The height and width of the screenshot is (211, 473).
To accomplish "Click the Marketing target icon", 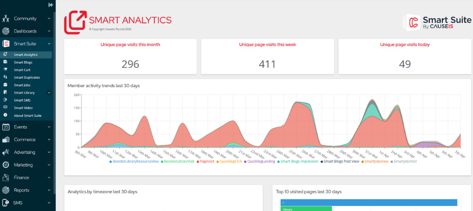I will pos(6,165).
